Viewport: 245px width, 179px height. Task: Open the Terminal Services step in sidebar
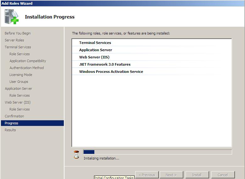click(18, 47)
